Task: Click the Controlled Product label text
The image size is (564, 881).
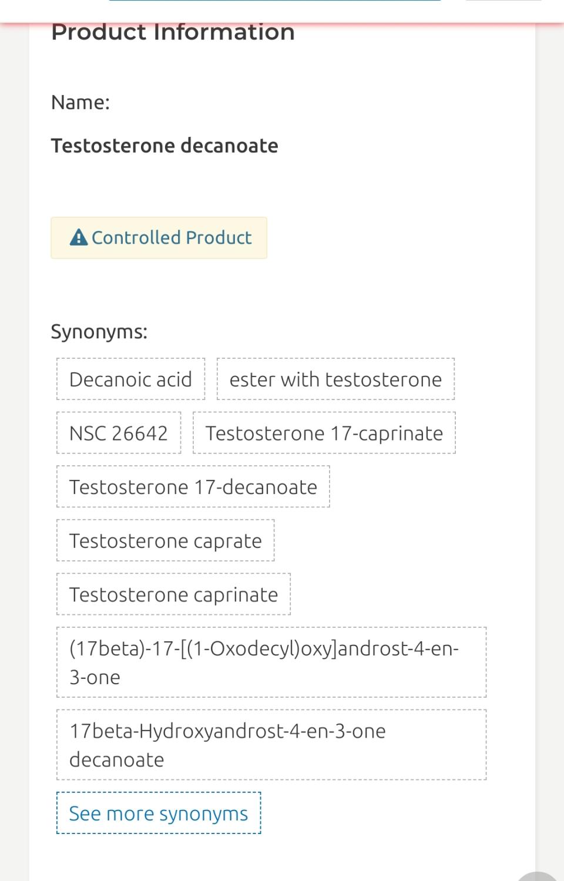Action: click(172, 238)
